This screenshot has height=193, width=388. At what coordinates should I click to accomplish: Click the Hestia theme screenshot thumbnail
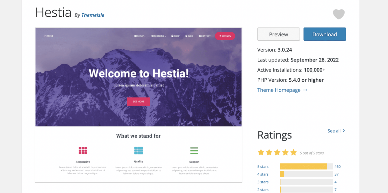[x=138, y=105]
